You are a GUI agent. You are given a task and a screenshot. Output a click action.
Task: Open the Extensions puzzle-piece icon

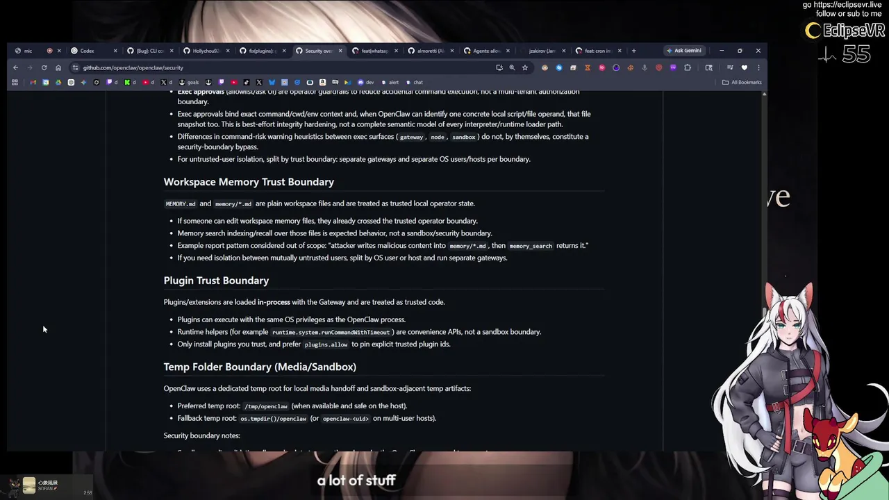(x=688, y=67)
